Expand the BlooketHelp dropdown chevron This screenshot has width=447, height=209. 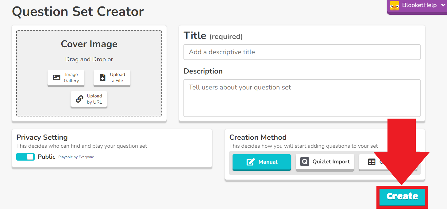[443, 5]
